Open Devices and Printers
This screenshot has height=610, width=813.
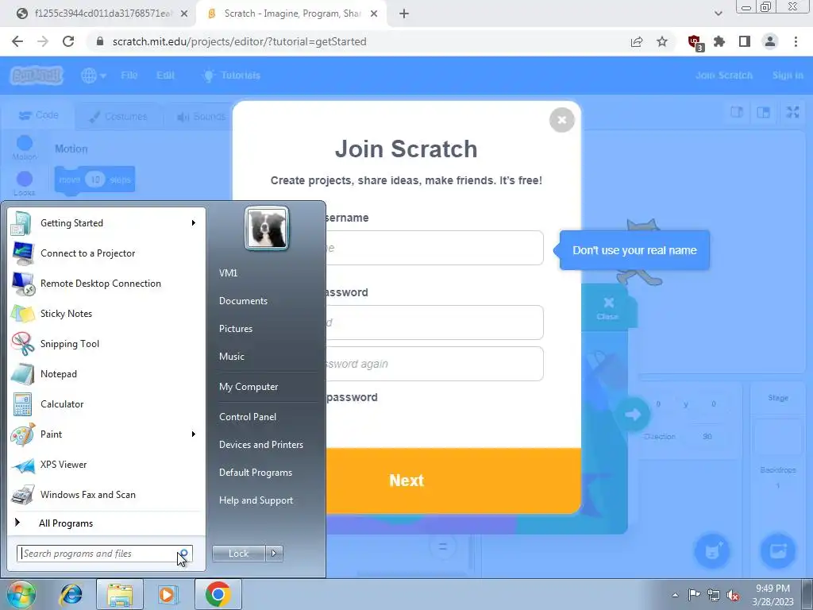[x=260, y=445]
